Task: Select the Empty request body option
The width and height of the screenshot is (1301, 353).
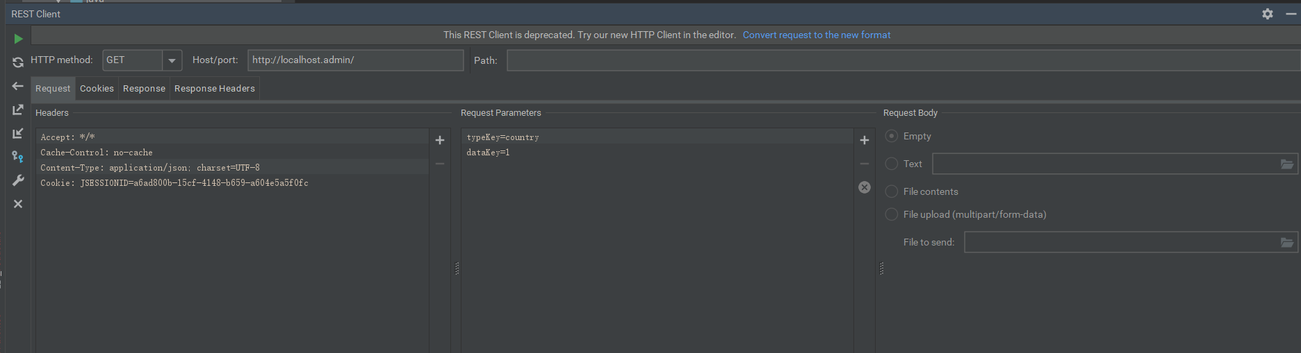Action: tap(892, 136)
